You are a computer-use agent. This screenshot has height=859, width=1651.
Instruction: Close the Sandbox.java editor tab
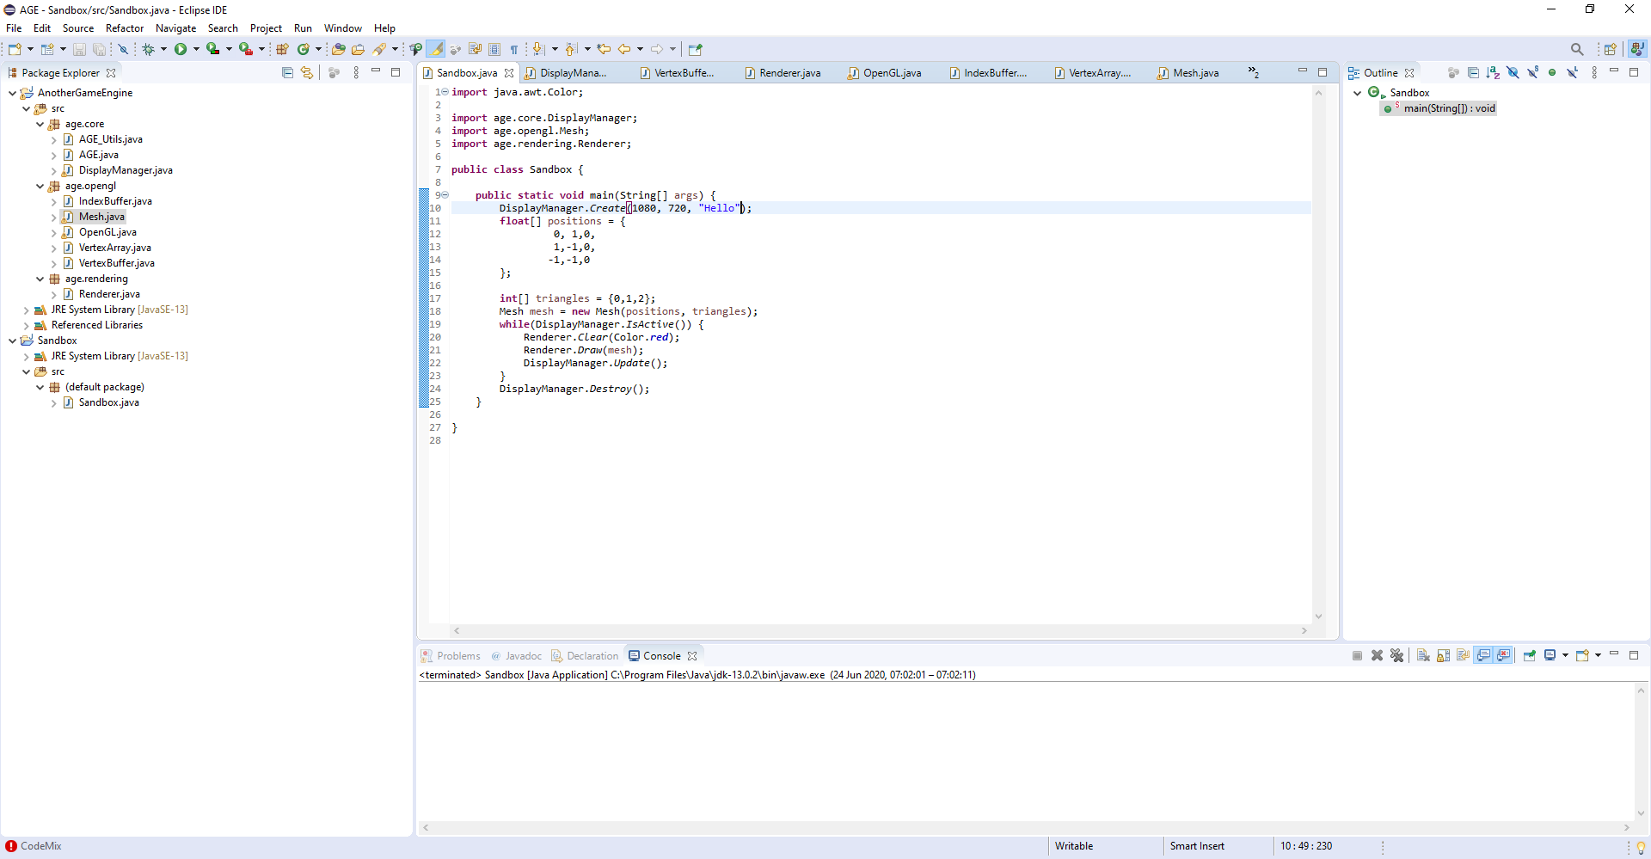click(x=509, y=73)
